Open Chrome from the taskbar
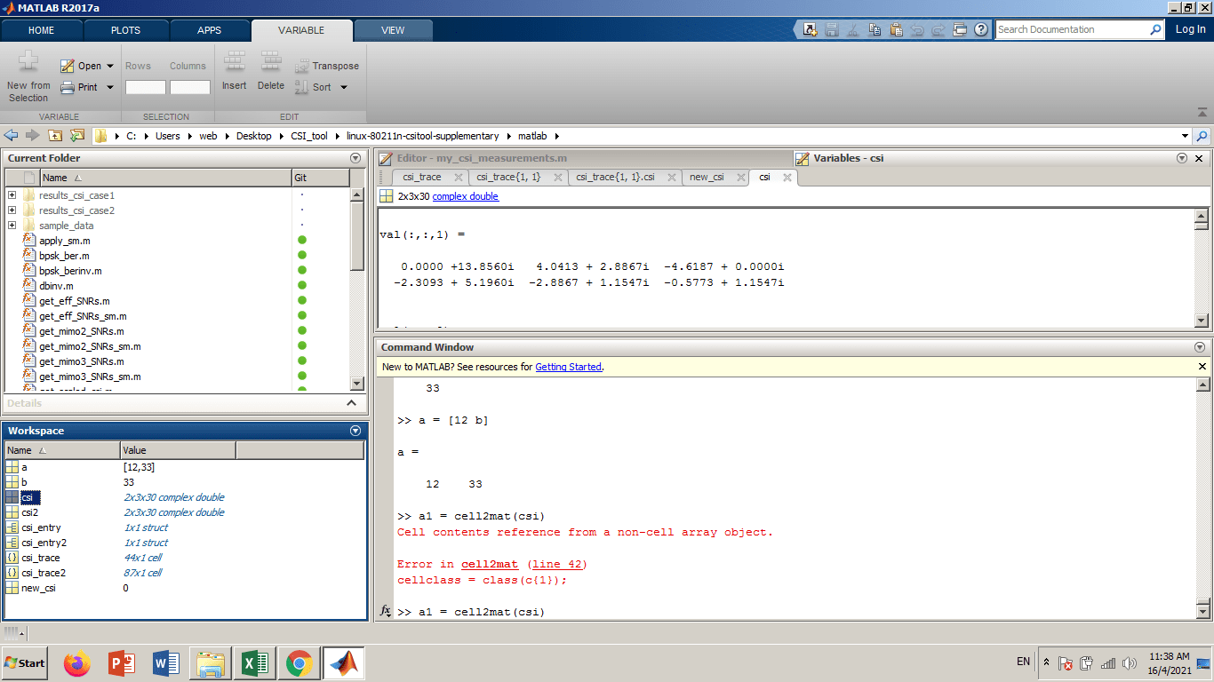This screenshot has width=1214, height=682. [300, 663]
